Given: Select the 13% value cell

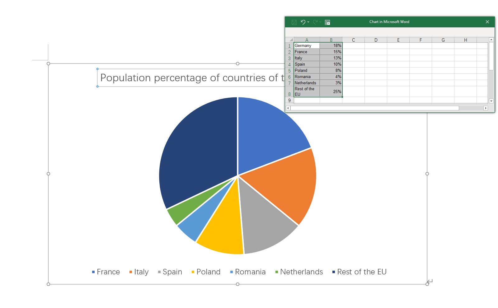Looking at the screenshot, I should 331,58.
